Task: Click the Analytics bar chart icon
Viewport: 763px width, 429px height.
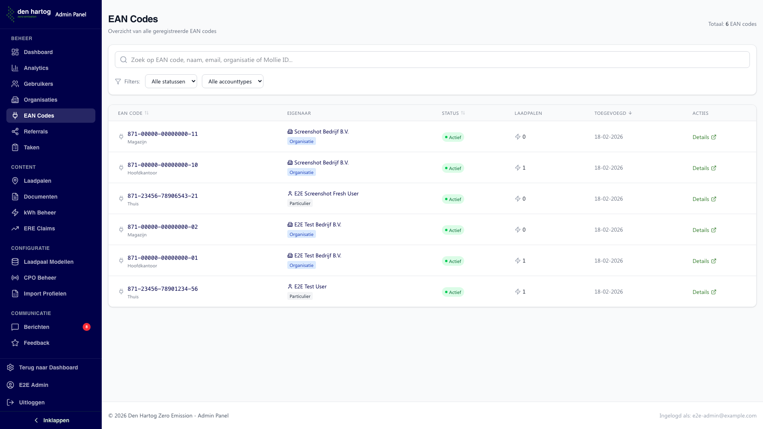Action: 15,68
